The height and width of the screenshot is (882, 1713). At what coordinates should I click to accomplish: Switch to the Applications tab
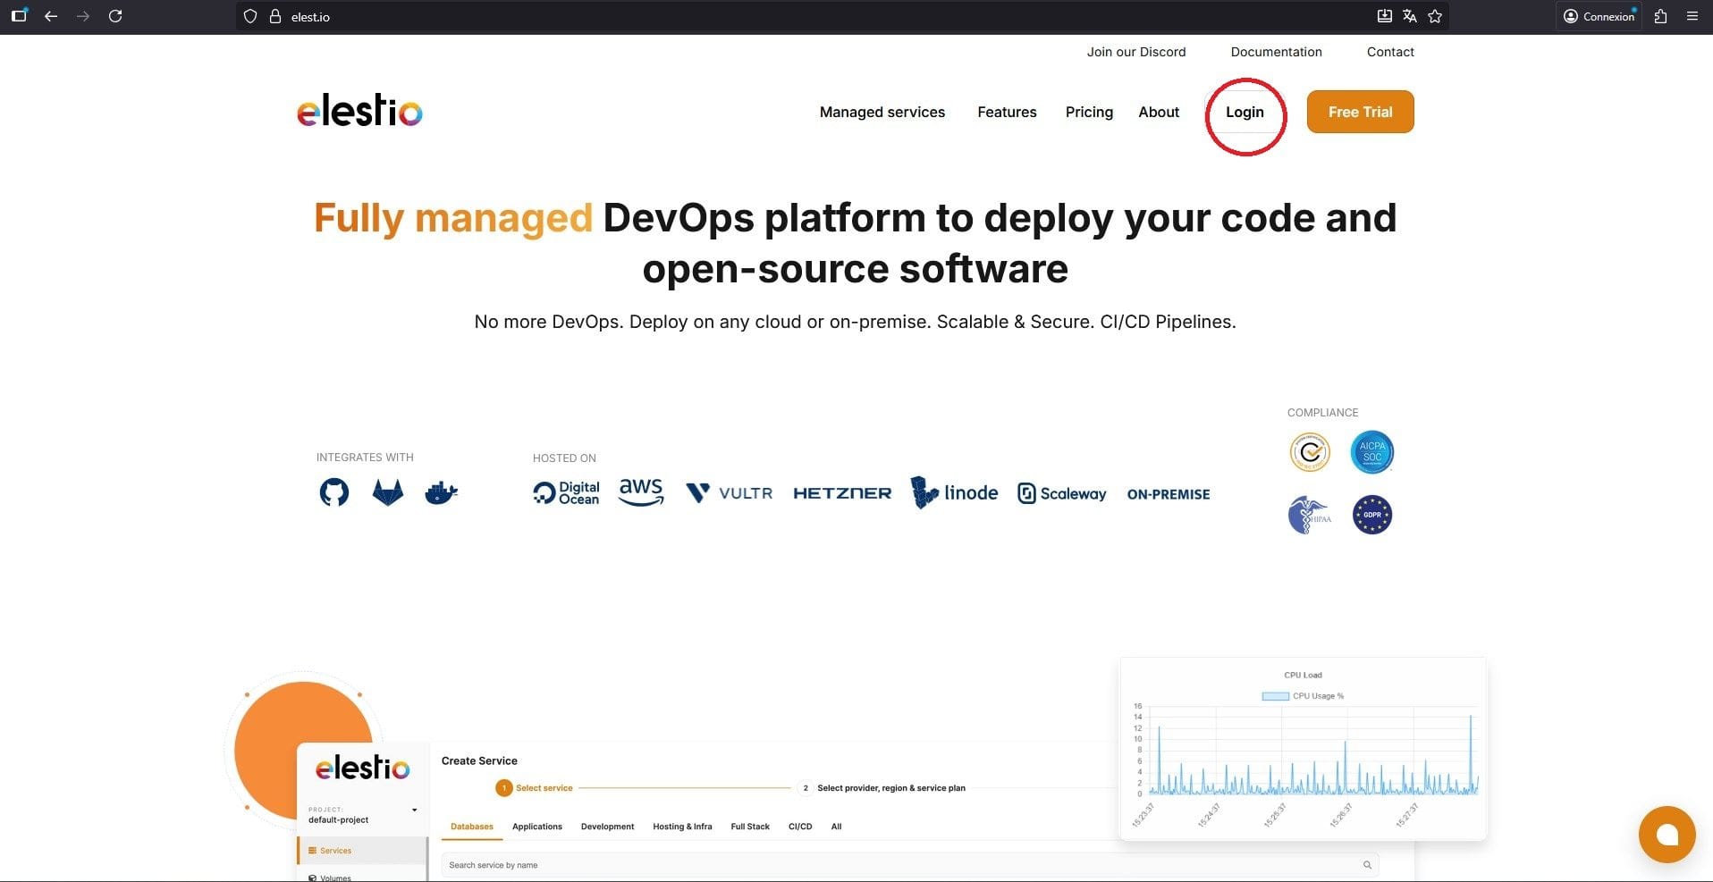point(536,827)
